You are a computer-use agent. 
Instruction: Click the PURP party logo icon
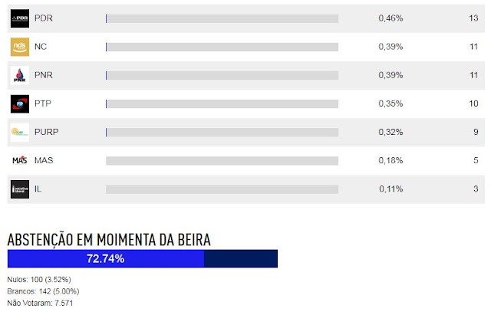[19, 132]
